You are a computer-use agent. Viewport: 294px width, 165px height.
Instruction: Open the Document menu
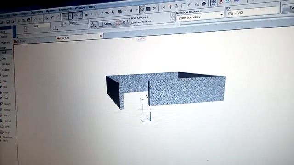(x=37, y=12)
